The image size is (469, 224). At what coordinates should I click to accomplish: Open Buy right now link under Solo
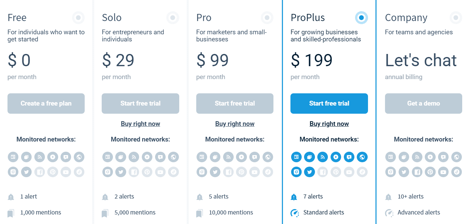(x=140, y=124)
